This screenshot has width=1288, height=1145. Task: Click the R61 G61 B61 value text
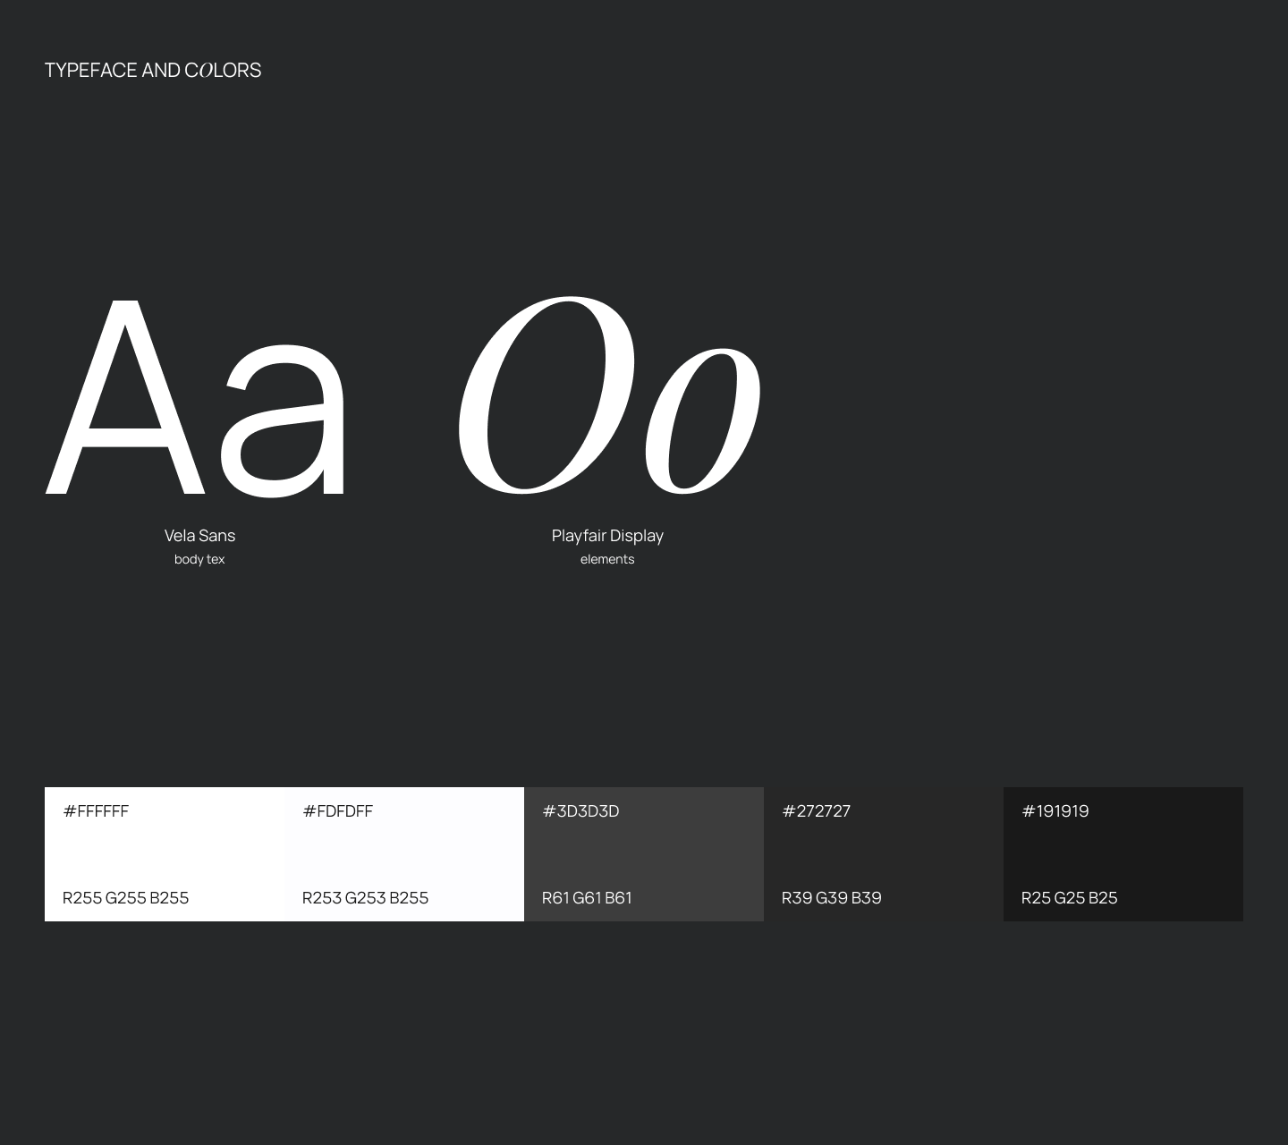[x=587, y=897]
